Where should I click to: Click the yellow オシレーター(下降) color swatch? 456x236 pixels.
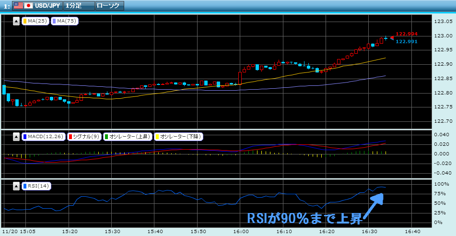click(x=157, y=137)
